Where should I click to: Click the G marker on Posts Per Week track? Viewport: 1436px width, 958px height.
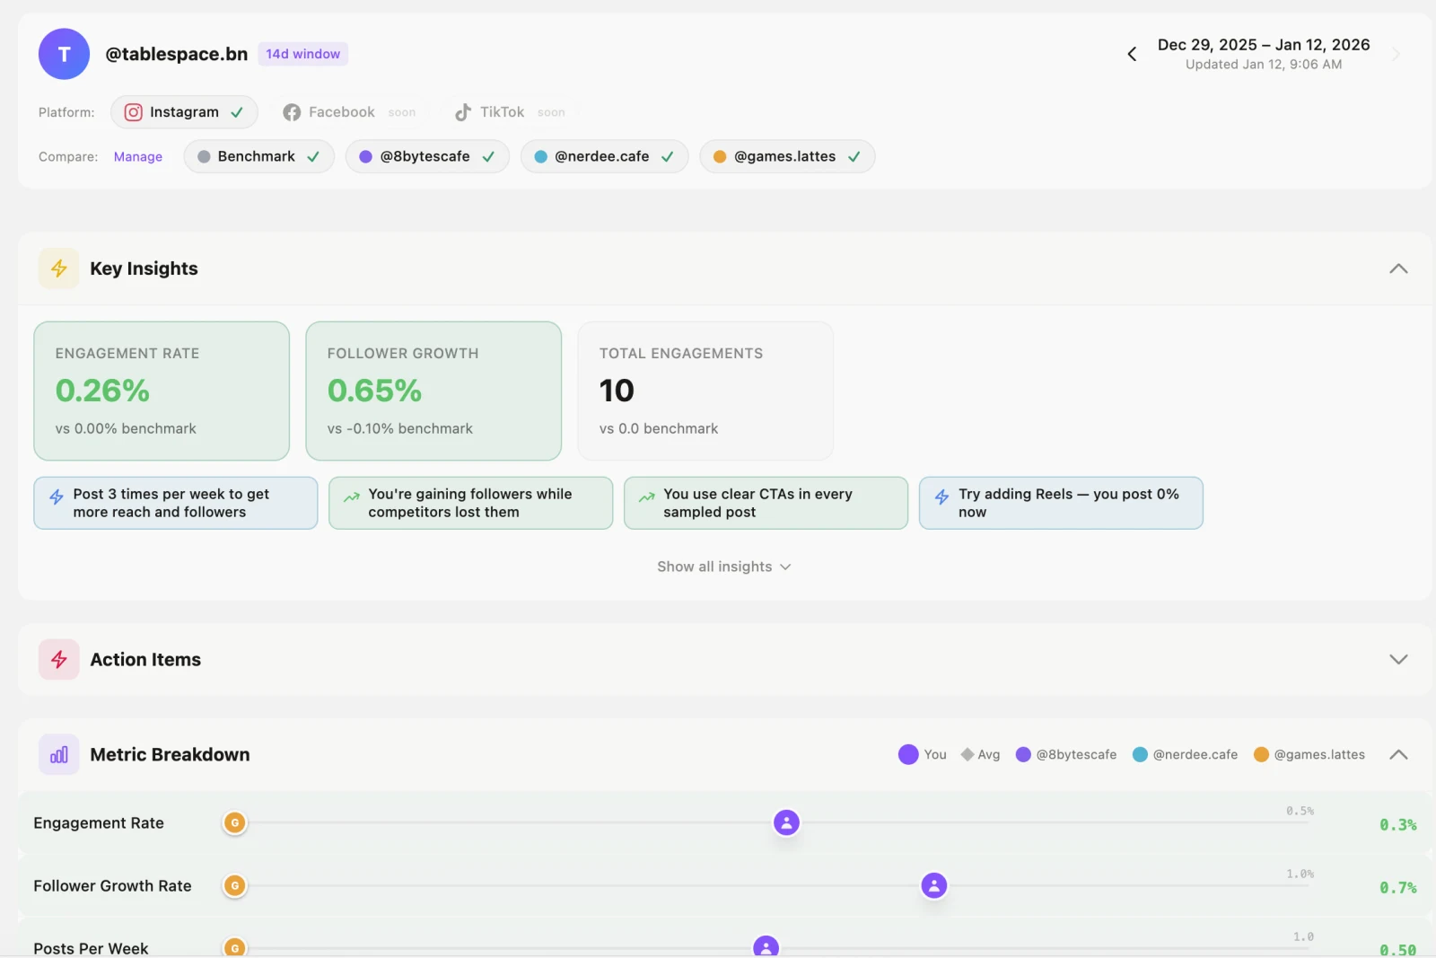(x=234, y=947)
